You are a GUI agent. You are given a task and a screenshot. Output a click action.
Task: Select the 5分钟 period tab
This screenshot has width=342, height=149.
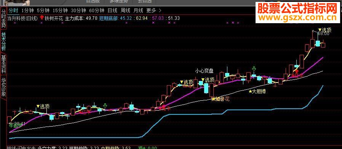[43, 10]
